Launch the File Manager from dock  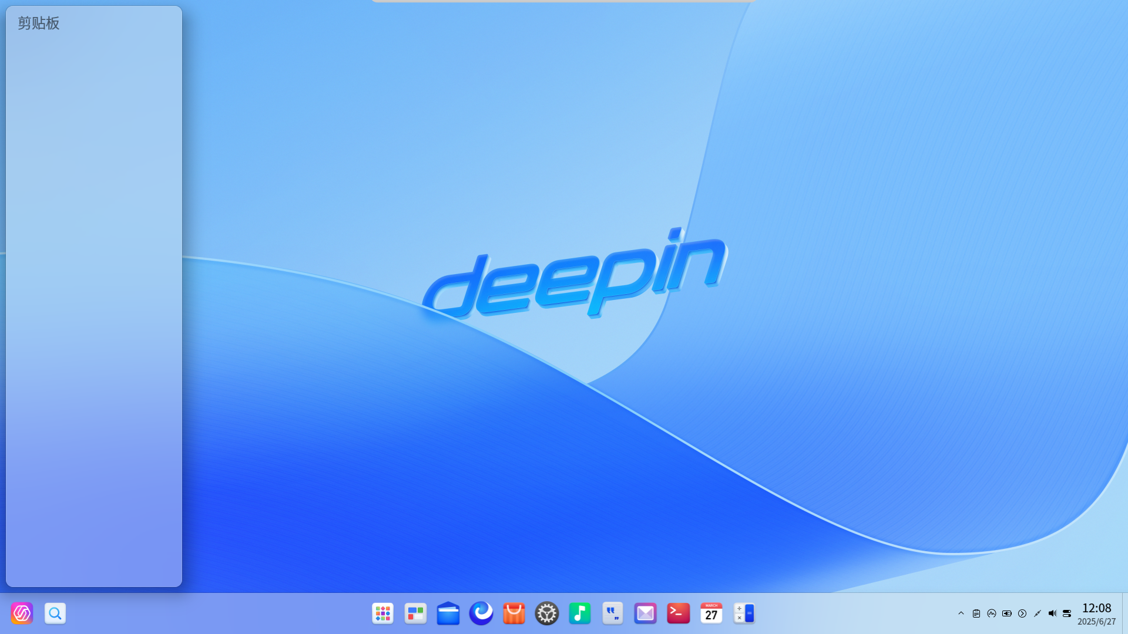[x=448, y=613]
